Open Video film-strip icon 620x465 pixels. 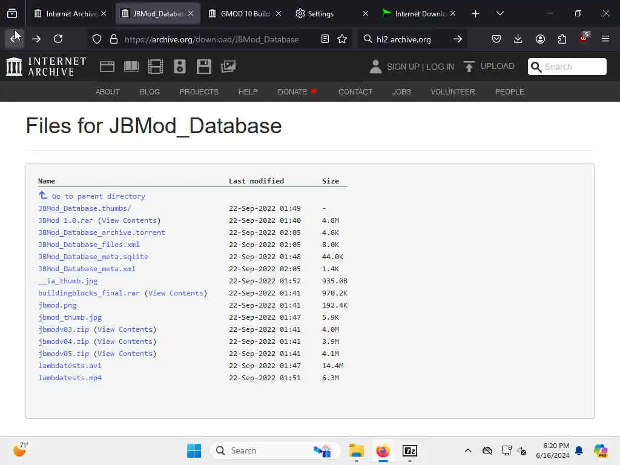(156, 67)
